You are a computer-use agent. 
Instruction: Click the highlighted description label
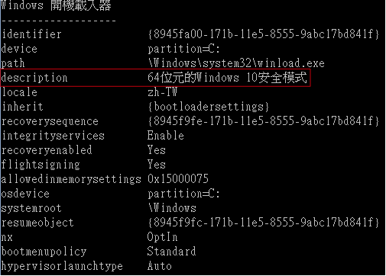(34, 78)
